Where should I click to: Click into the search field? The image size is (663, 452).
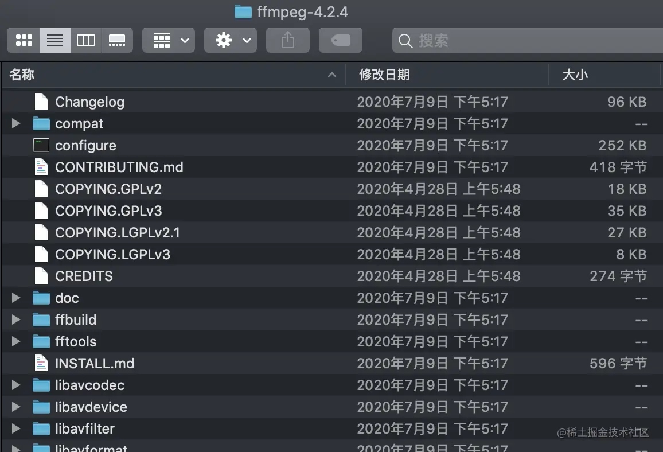(527, 40)
